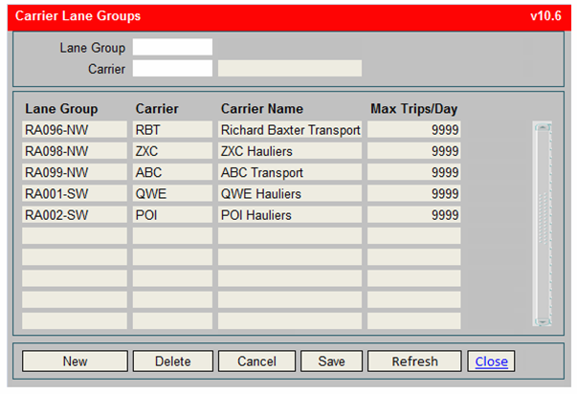Click max trips 9999 in RA096-NW row
Screen dimensions: 577x394
click(x=413, y=129)
